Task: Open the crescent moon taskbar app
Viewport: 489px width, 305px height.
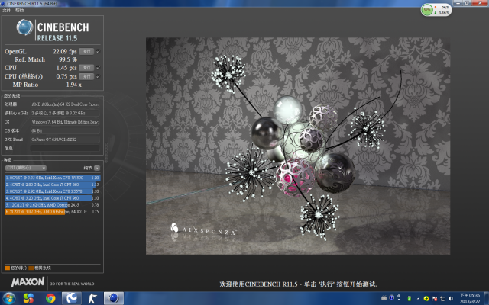Action: [71, 298]
